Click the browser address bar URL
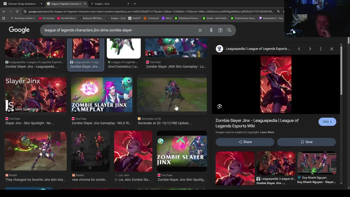The width and height of the screenshot is (350, 197). pos(151,11)
